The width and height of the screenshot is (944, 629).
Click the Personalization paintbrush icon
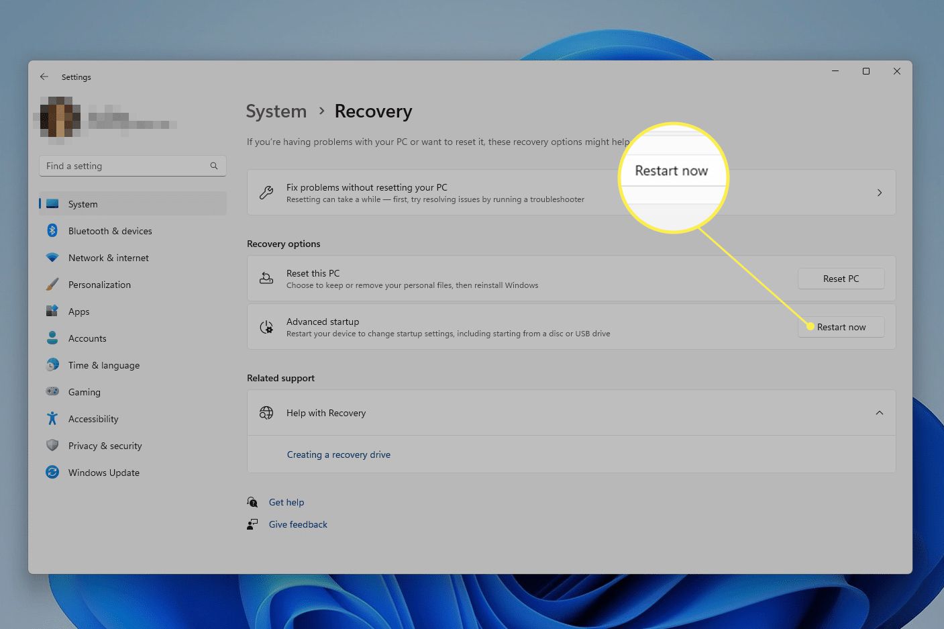pos(52,284)
